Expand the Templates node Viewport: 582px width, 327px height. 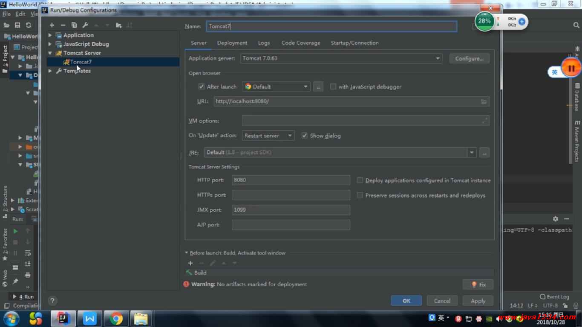50,71
